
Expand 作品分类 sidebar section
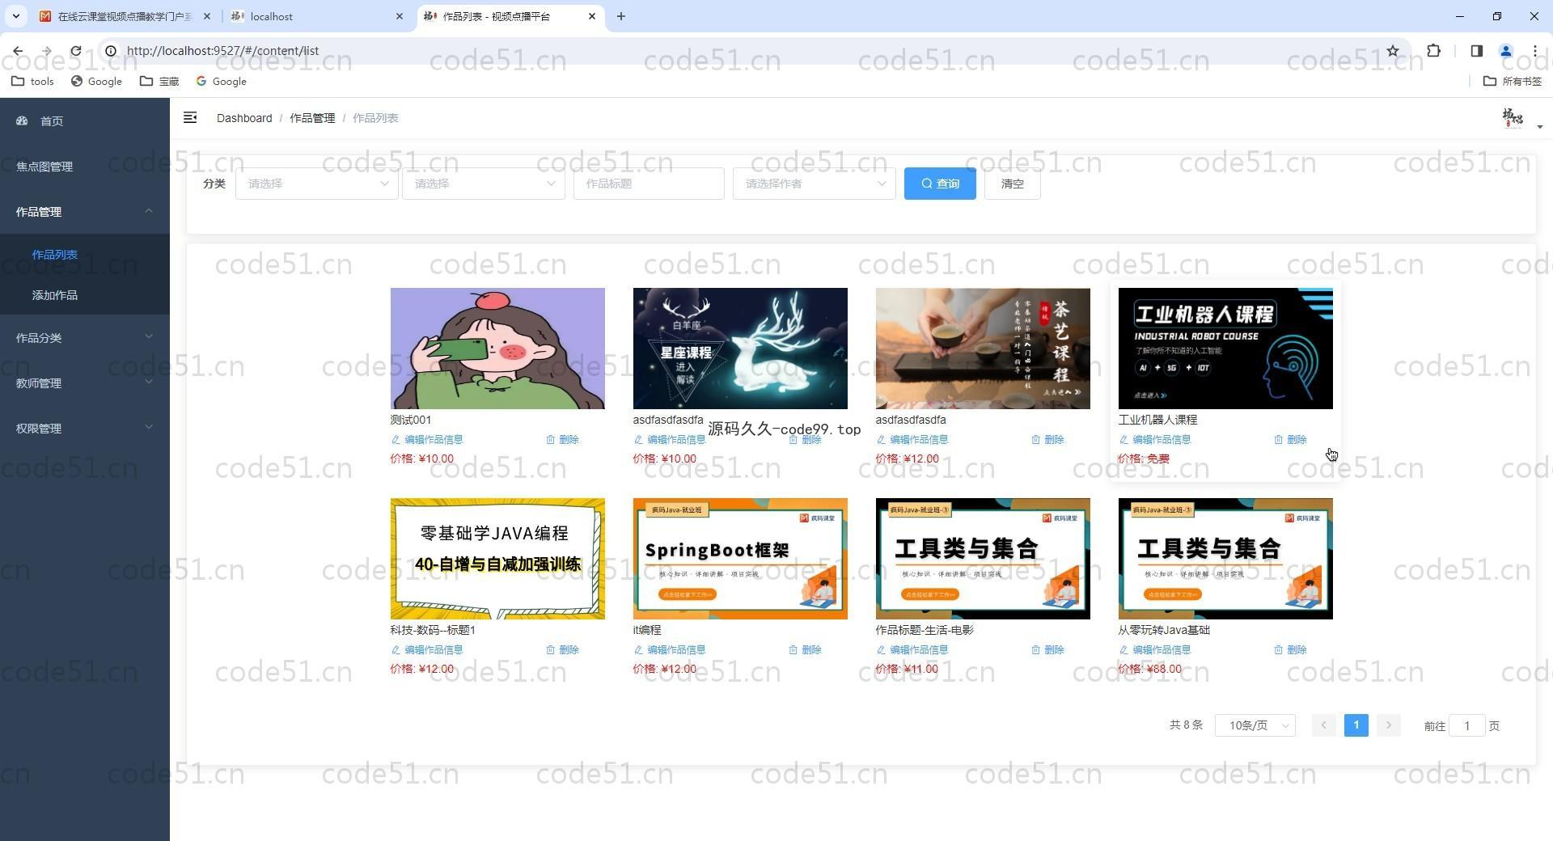pos(85,338)
